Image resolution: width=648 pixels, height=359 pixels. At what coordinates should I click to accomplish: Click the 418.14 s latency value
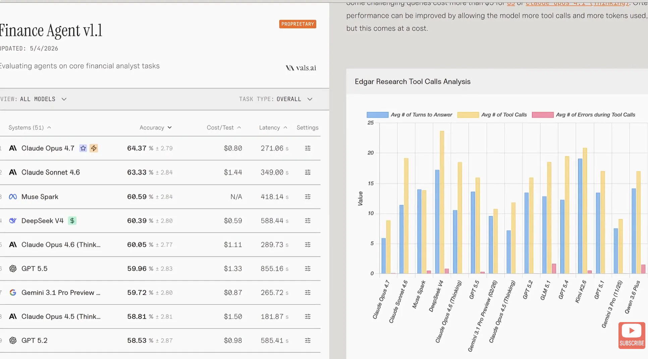tap(275, 197)
